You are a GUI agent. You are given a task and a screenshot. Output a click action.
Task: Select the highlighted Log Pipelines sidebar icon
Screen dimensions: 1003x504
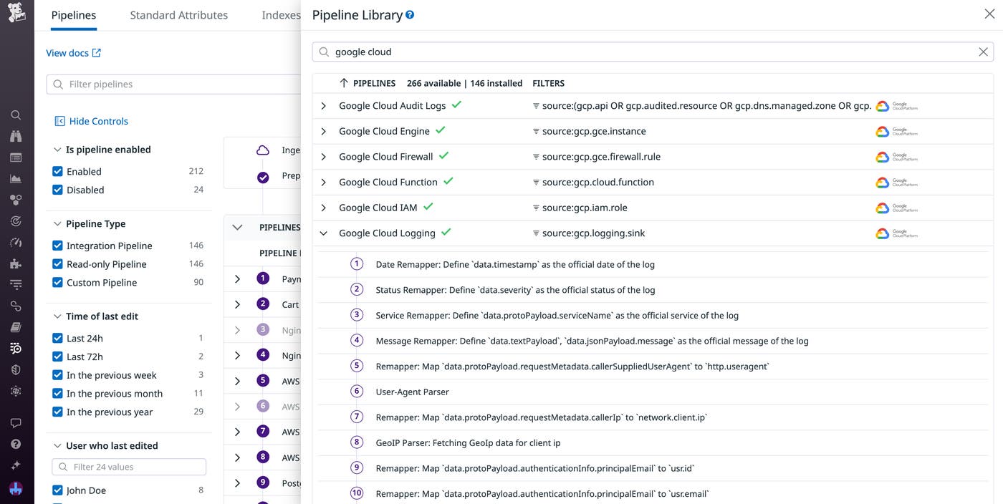[16, 348]
